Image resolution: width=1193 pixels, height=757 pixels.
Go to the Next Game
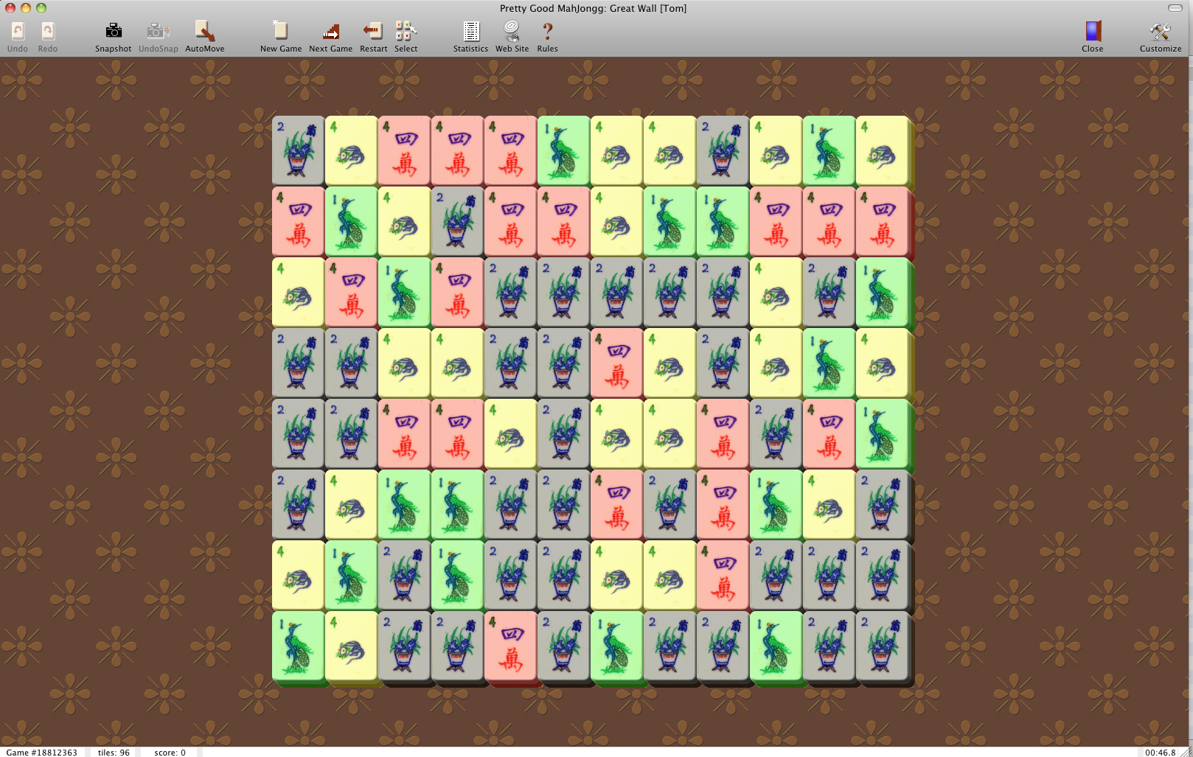point(330,32)
